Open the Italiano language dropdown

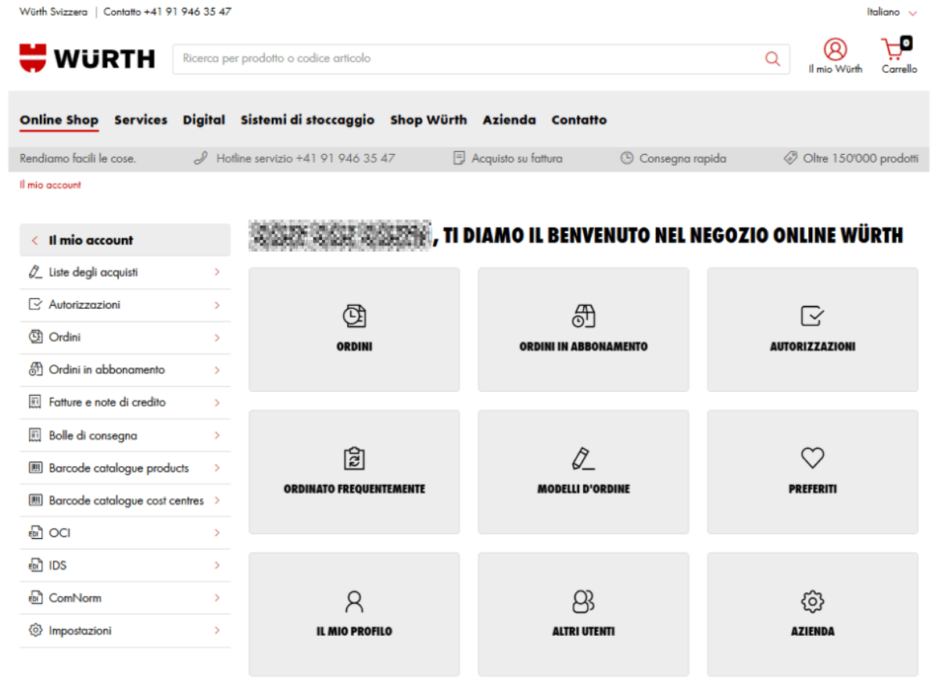[x=892, y=12]
